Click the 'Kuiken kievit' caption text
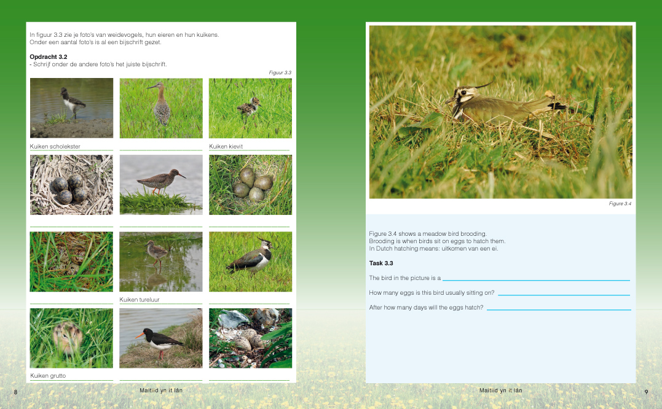The height and width of the screenshot is (409, 662). pos(226,146)
